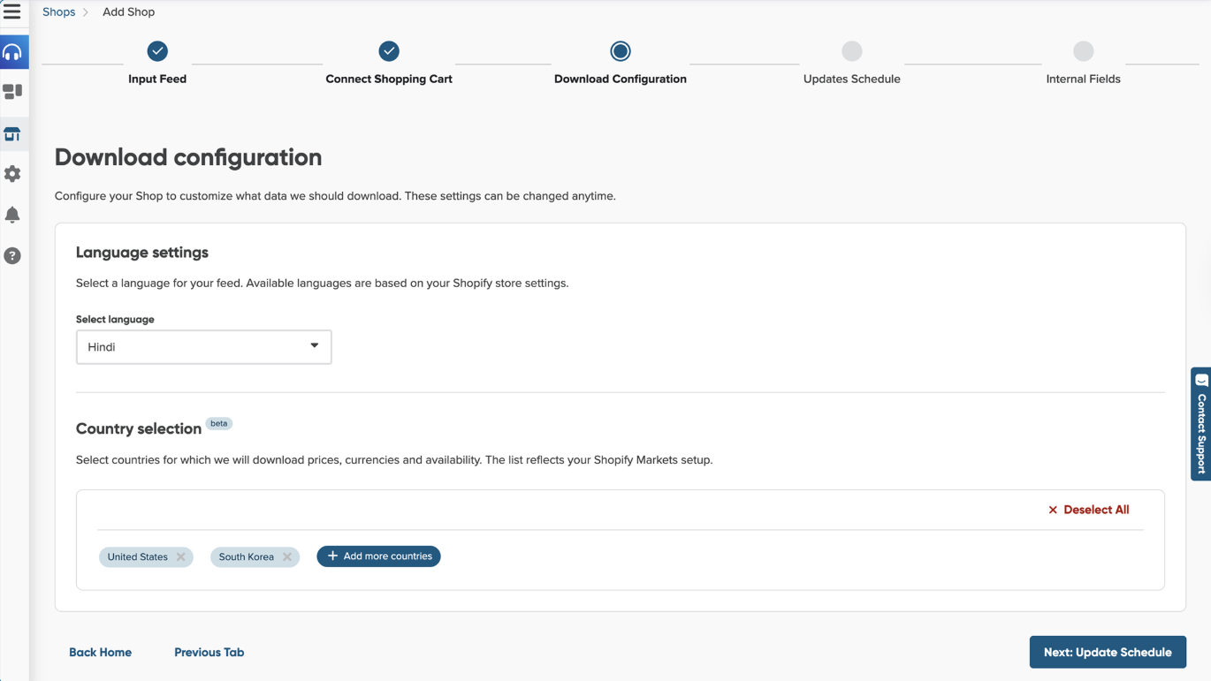Jump to the Updates Schedule step
Viewport: 1211px width, 681px height.
pyautogui.click(x=851, y=52)
